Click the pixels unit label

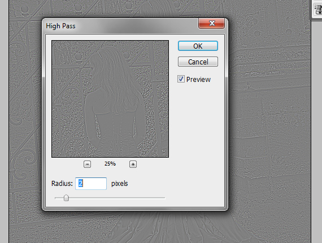[120, 184]
